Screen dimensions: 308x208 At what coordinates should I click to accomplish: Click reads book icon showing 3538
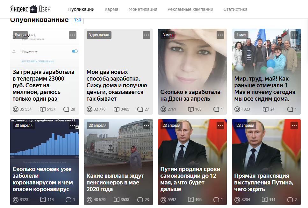pyautogui.click(x=117, y=200)
